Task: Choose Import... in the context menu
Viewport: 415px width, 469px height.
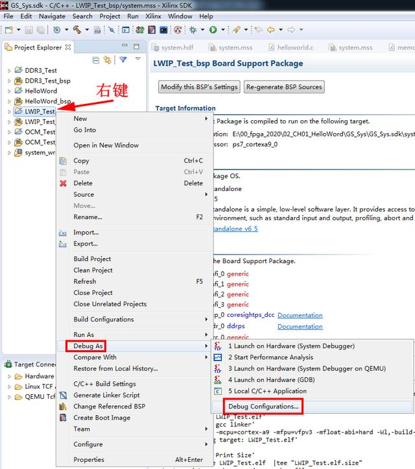Action: pyautogui.click(x=135, y=233)
